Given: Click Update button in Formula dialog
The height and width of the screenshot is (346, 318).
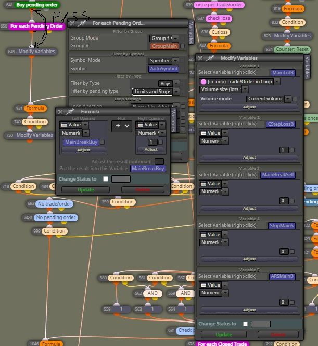Looking at the screenshot, I should (x=86, y=190).
